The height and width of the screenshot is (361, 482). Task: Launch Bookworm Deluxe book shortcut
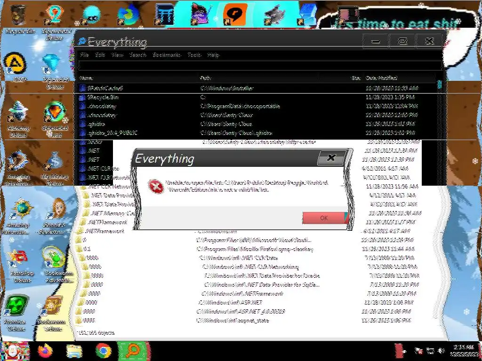51,313
